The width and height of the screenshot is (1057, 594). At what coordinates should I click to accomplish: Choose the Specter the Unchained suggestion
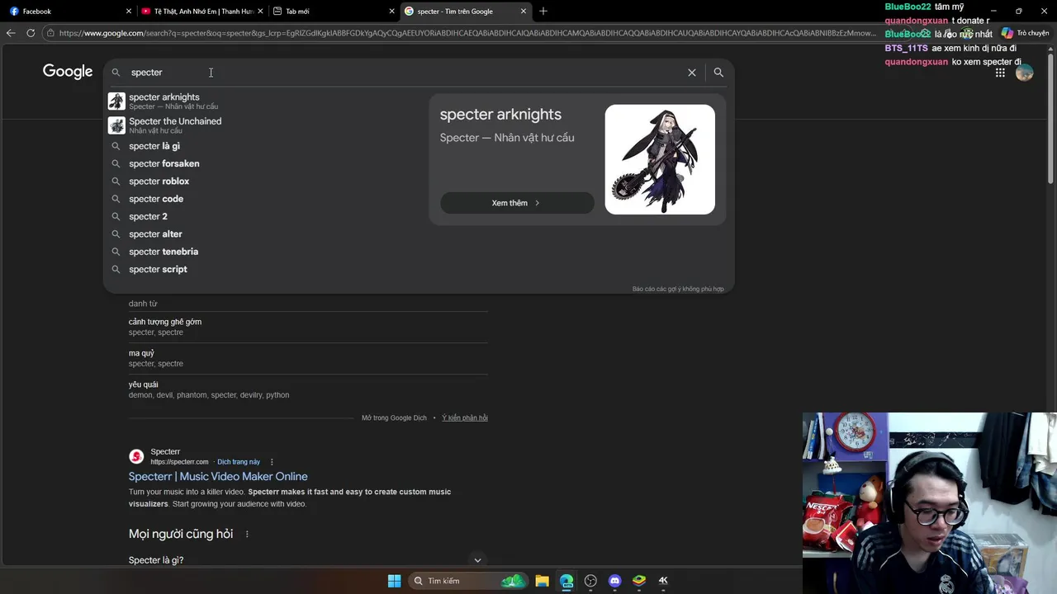266,125
